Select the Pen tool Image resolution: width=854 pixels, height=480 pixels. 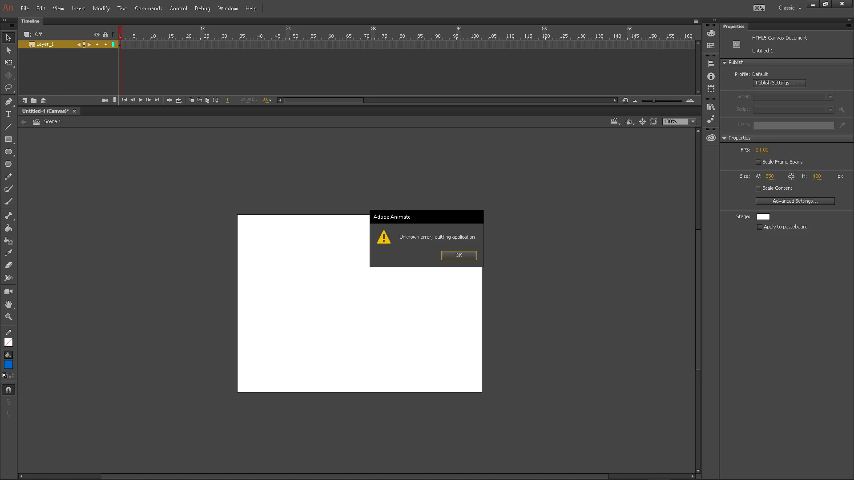8,102
